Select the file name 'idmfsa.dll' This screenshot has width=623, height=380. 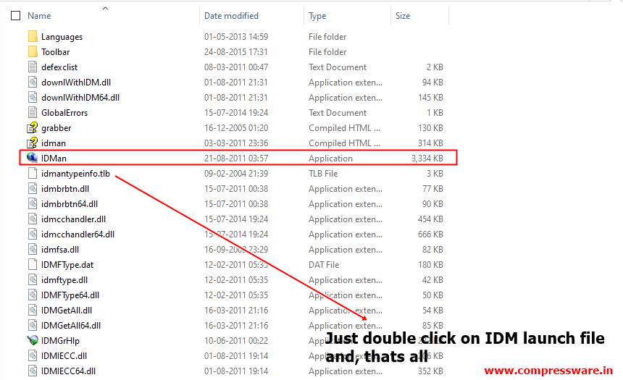(60, 250)
